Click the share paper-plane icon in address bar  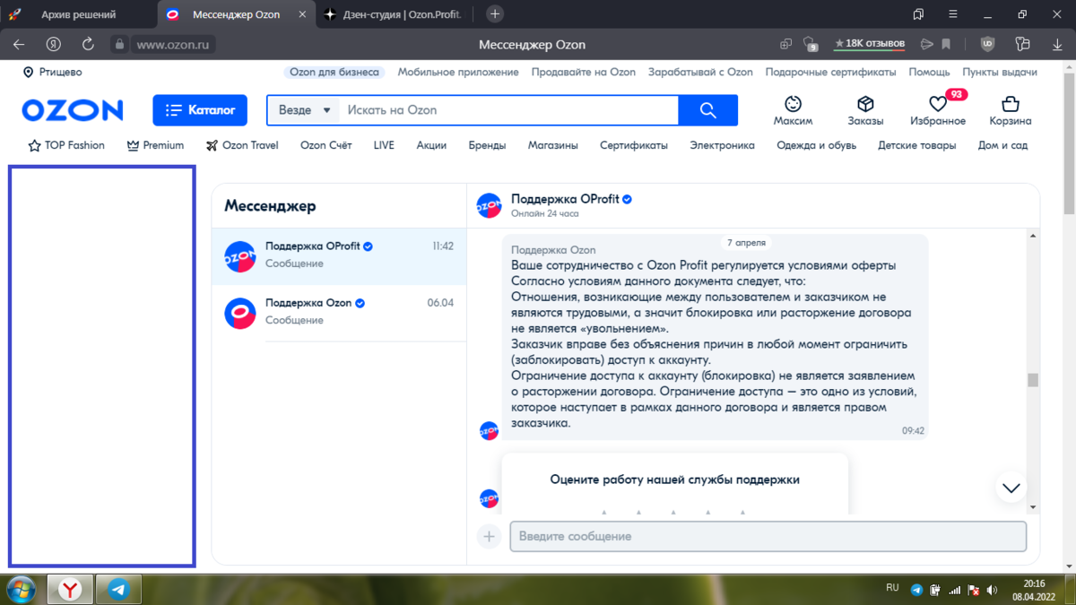pyautogui.click(x=926, y=44)
